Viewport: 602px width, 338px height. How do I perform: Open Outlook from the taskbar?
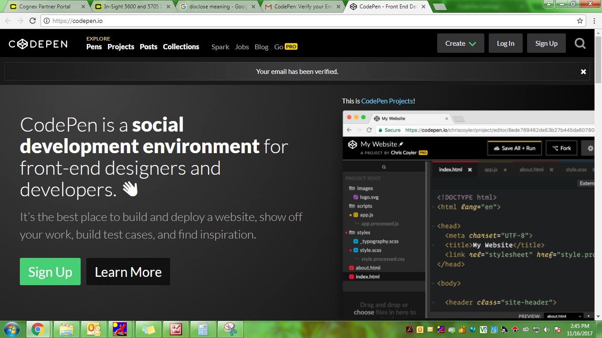pos(94,329)
